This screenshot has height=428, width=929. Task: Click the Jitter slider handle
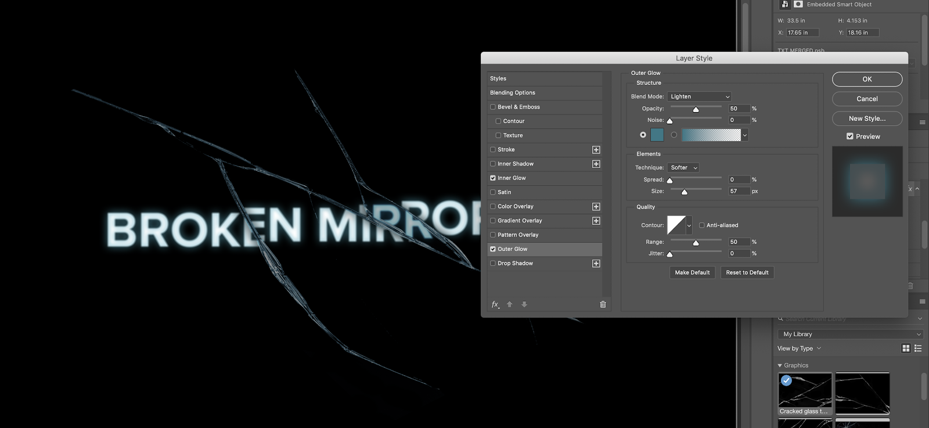[669, 254]
